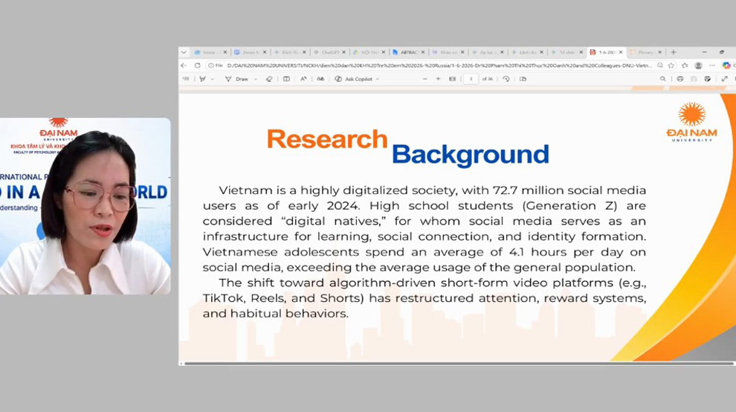The width and height of the screenshot is (736, 412).
Task: Zoom in with the plus button
Action: (x=438, y=79)
